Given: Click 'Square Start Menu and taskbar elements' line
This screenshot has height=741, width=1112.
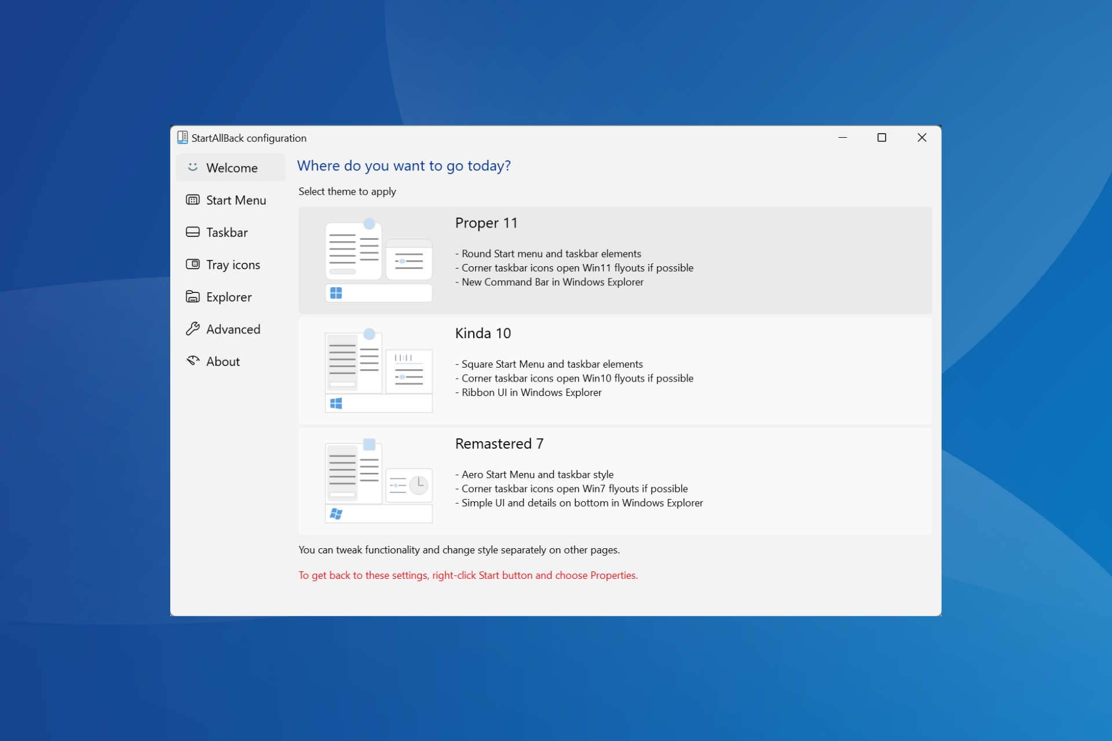Looking at the screenshot, I should [549, 364].
